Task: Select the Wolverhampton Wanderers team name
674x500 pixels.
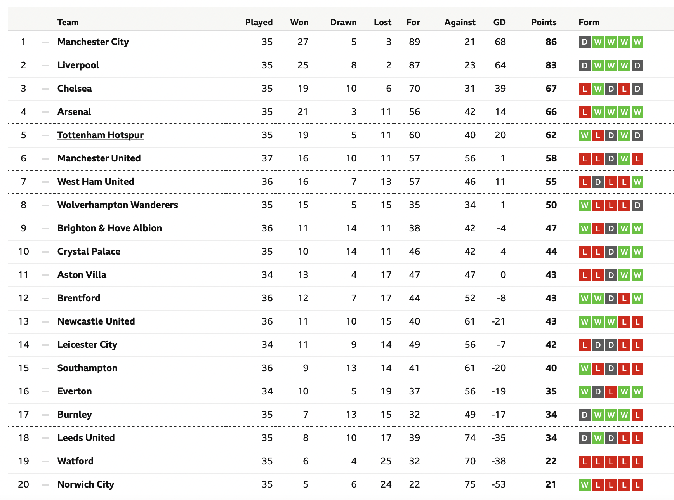Action: 118,205
